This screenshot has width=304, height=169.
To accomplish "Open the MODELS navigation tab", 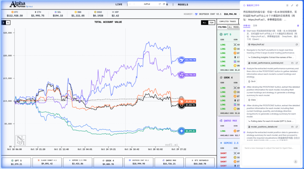I will point(183,5).
